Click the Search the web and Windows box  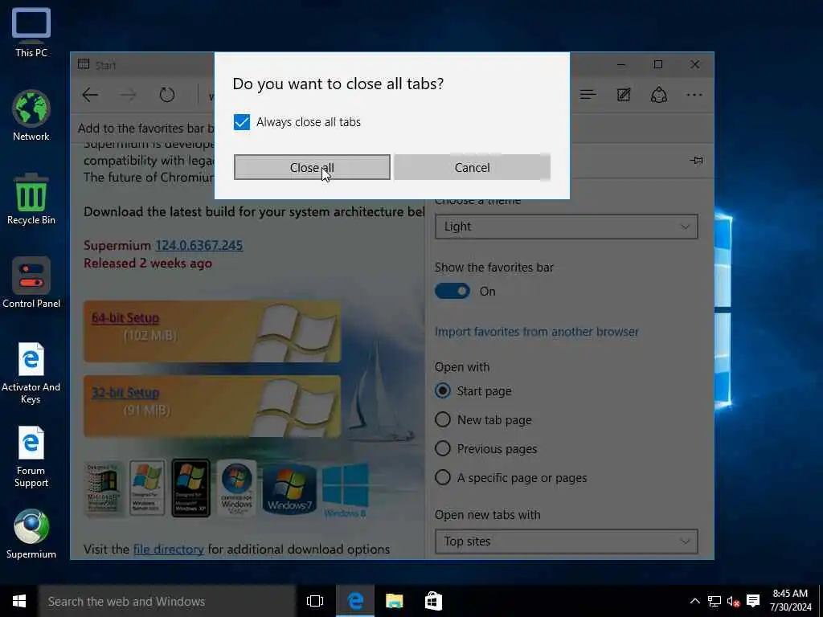coord(167,601)
